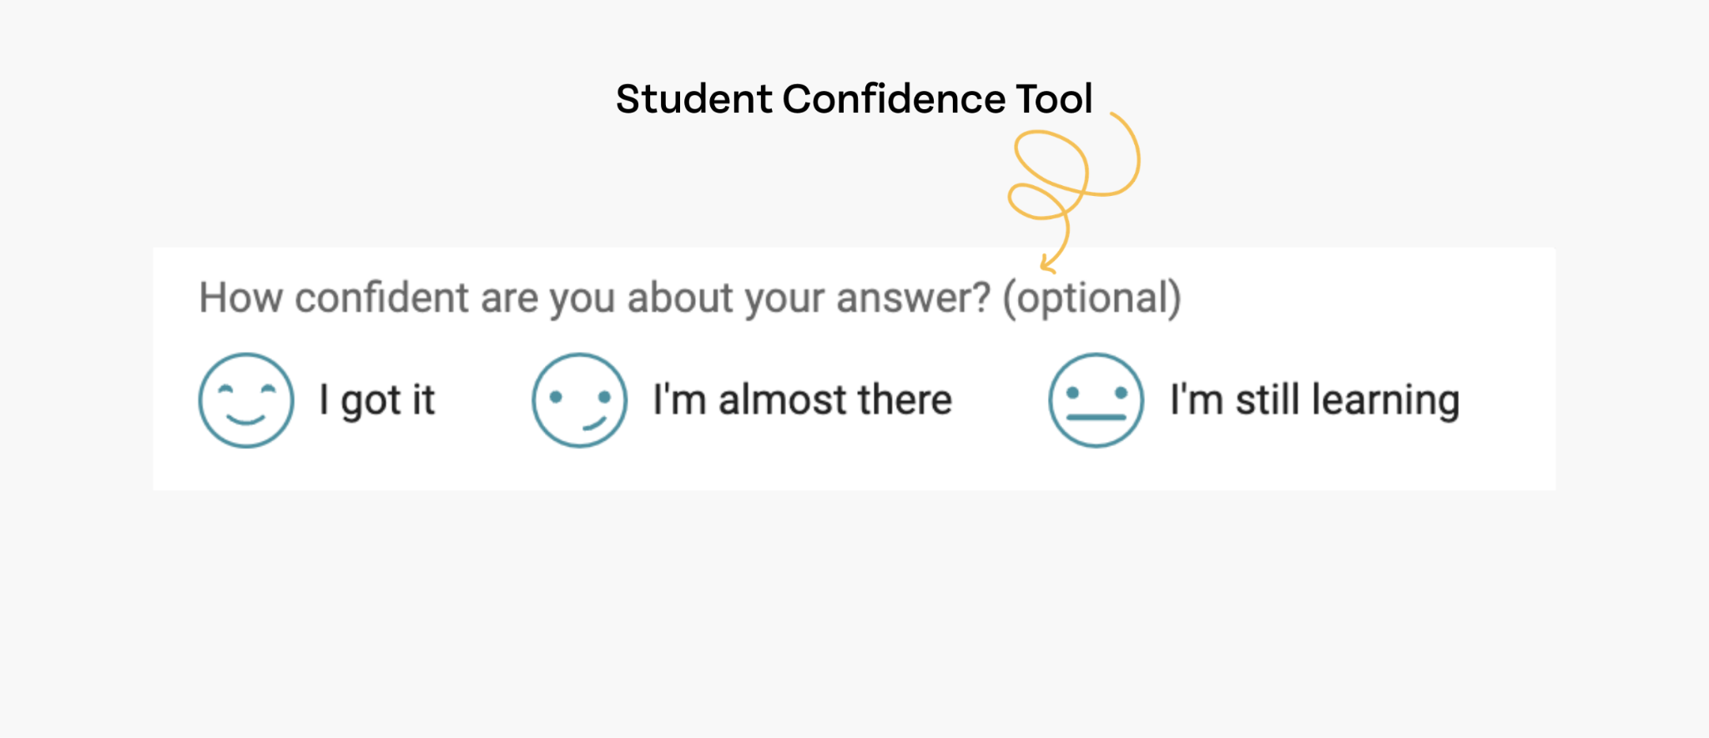Click the 'Student Confidence Tool' heading
Viewport: 1709px width, 738px height.
[x=854, y=98]
